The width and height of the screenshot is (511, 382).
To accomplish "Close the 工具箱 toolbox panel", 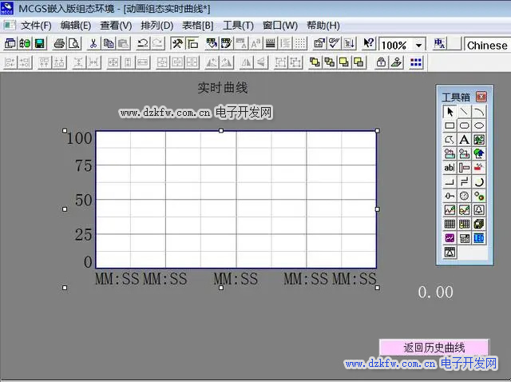I will coord(481,97).
